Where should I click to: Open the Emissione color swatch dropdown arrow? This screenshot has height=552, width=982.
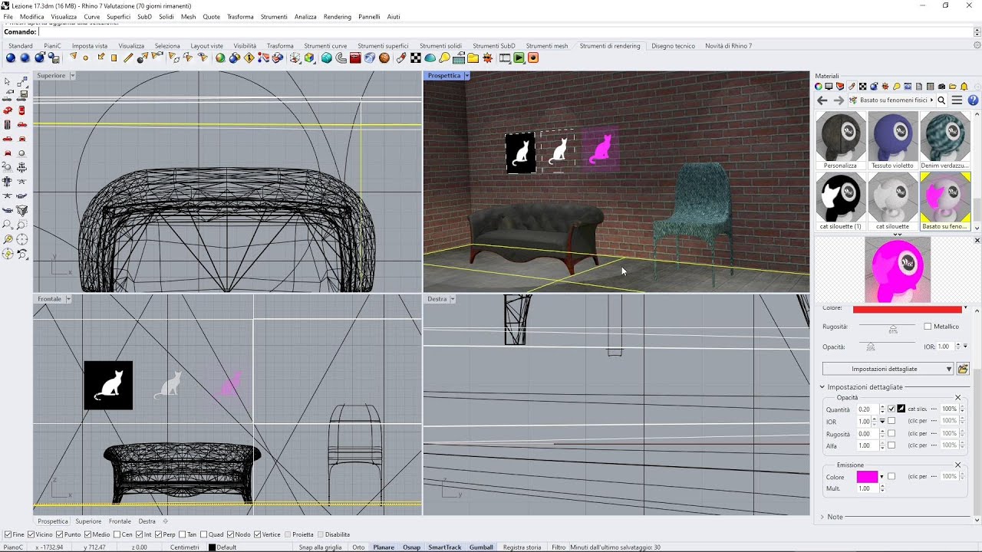click(881, 477)
